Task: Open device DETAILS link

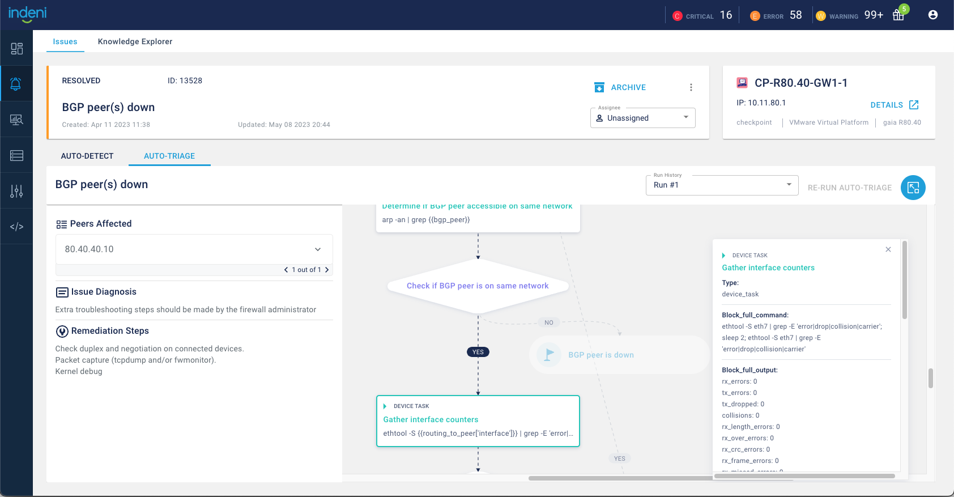Action: [894, 105]
